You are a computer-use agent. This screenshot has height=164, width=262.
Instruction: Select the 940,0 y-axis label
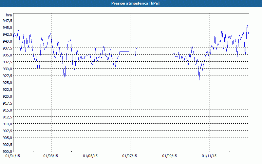(7, 41)
